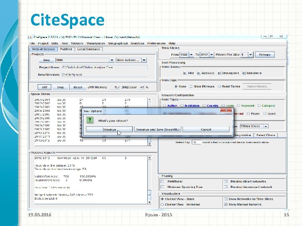
Task: Open the Visualization menu
Action: (x=96, y=43)
